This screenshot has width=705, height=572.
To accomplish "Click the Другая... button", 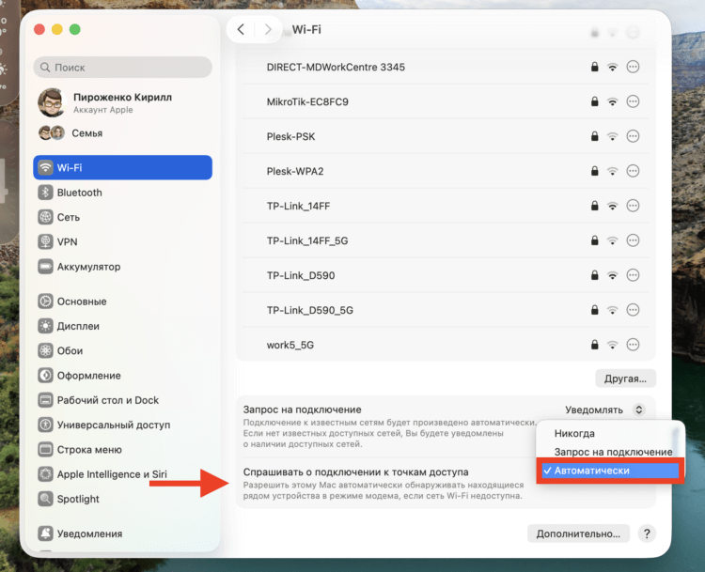I will (x=625, y=379).
